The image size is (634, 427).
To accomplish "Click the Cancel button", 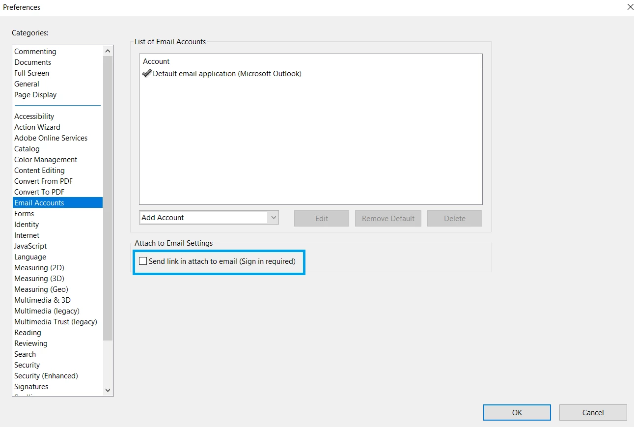I will [x=593, y=413].
